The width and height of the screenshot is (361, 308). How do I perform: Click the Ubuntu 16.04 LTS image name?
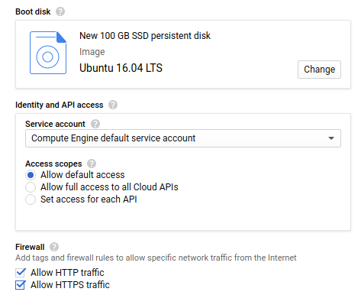[x=121, y=68]
